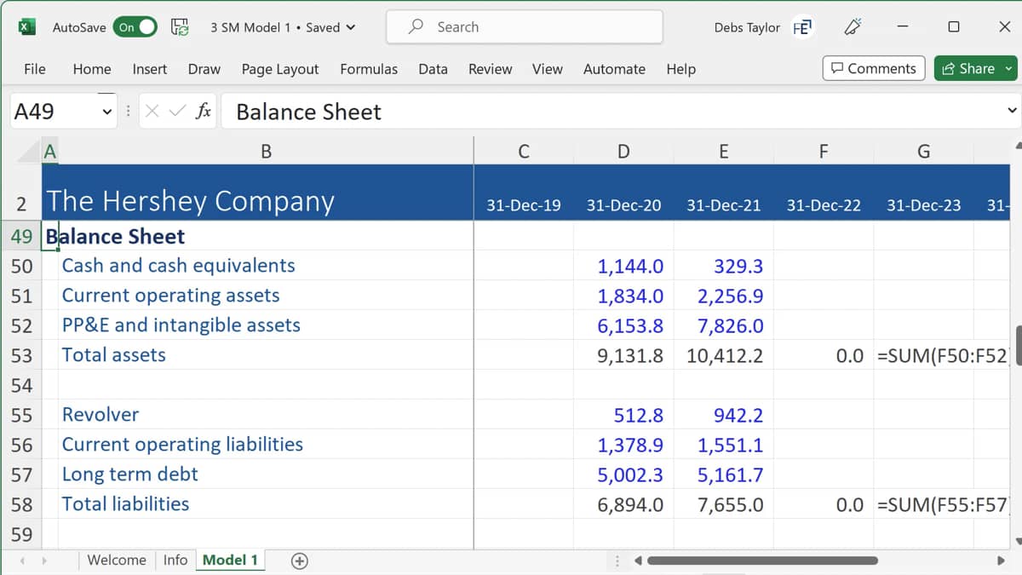Select column C header
The image size is (1022, 575).
coord(524,152)
